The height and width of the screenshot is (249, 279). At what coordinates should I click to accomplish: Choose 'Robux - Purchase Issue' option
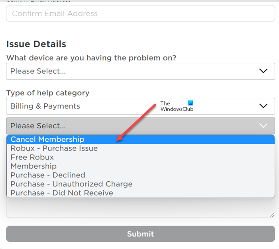[54, 148]
